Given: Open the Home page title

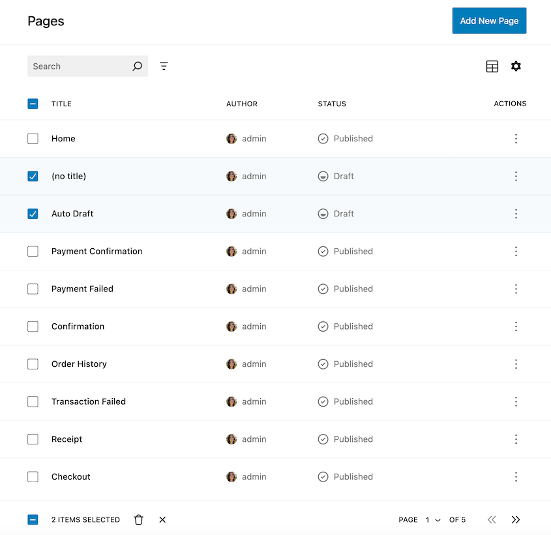Looking at the screenshot, I should (63, 138).
